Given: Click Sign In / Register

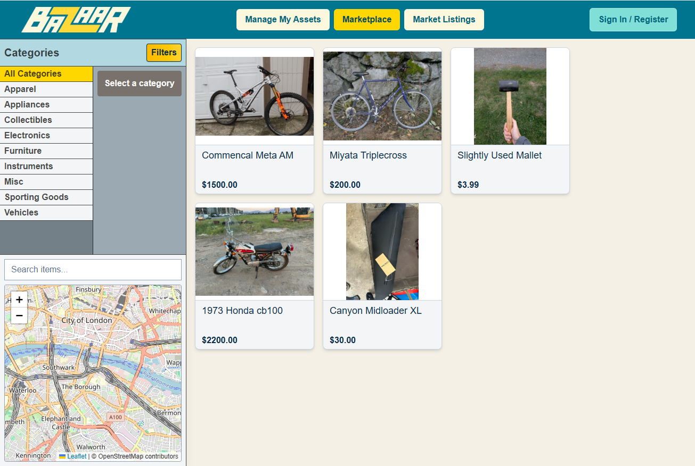Looking at the screenshot, I should (x=633, y=19).
